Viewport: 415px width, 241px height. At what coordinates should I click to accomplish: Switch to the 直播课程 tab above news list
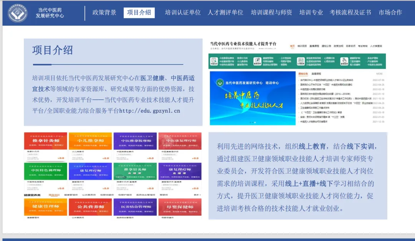[316, 74]
